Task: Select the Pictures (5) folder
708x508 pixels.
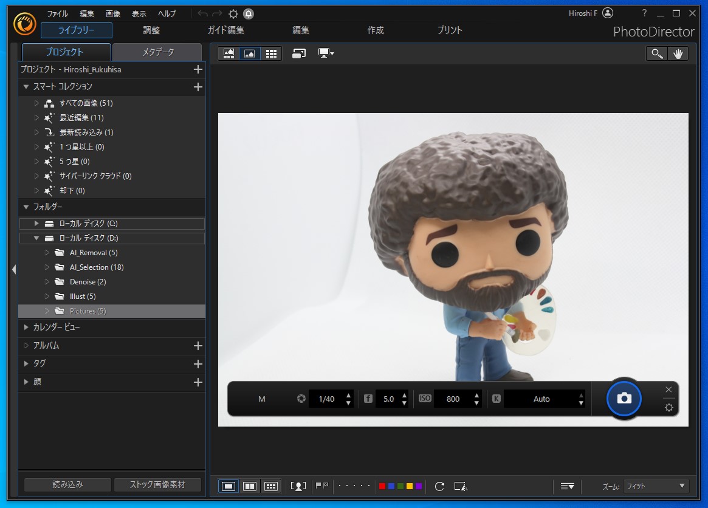Action: (112, 311)
